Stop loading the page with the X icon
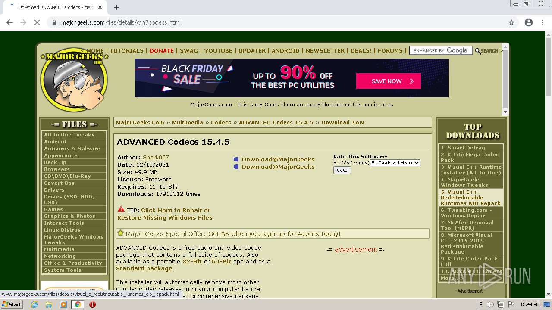The width and height of the screenshot is (552, 310). 37,22
